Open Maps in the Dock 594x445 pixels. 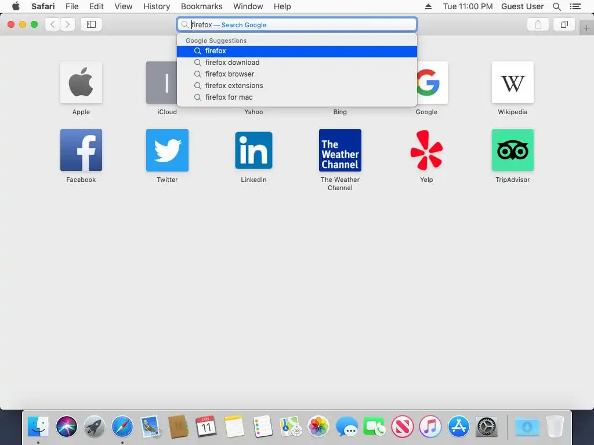[290, 426]
